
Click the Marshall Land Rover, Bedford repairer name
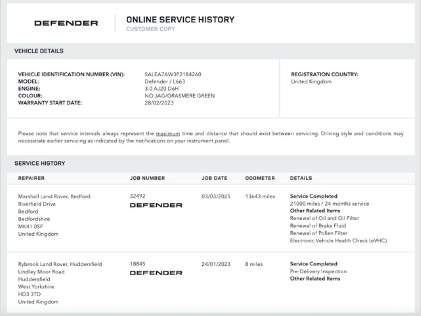click(54, 196)
